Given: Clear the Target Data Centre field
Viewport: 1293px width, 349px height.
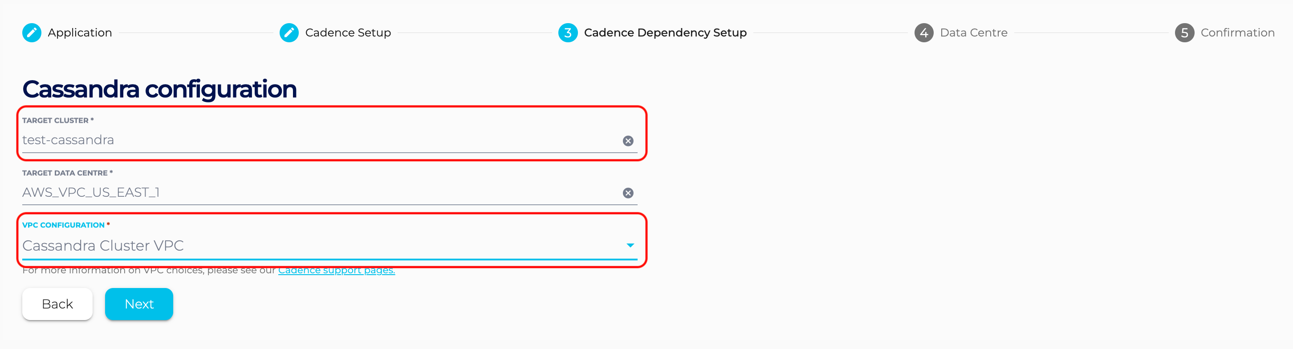Looking at the screenshot, I should tap(628, 193).
